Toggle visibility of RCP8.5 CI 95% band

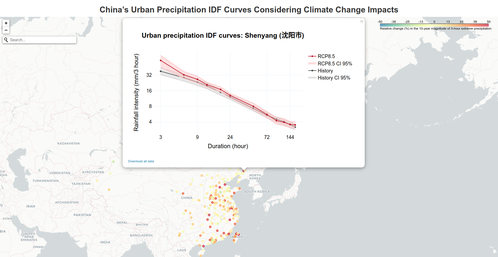click(x=335, y=64)
